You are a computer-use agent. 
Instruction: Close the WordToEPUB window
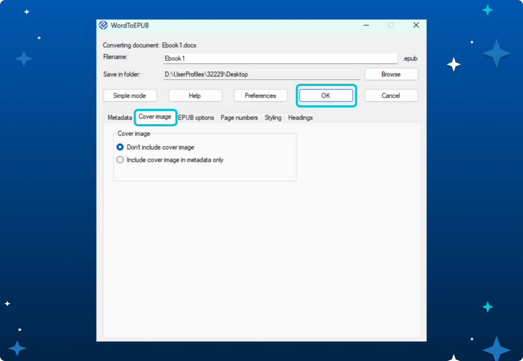[x=416, y=25]
